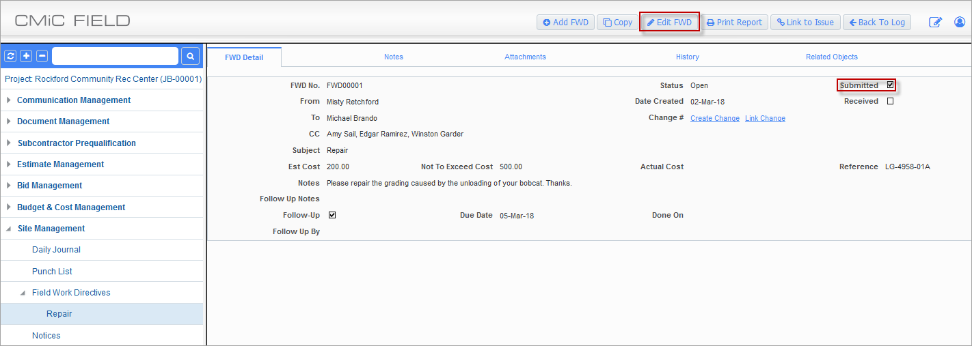
Task: Click the Create Change link
Action: pyautogui.click(x=714, y=118)
